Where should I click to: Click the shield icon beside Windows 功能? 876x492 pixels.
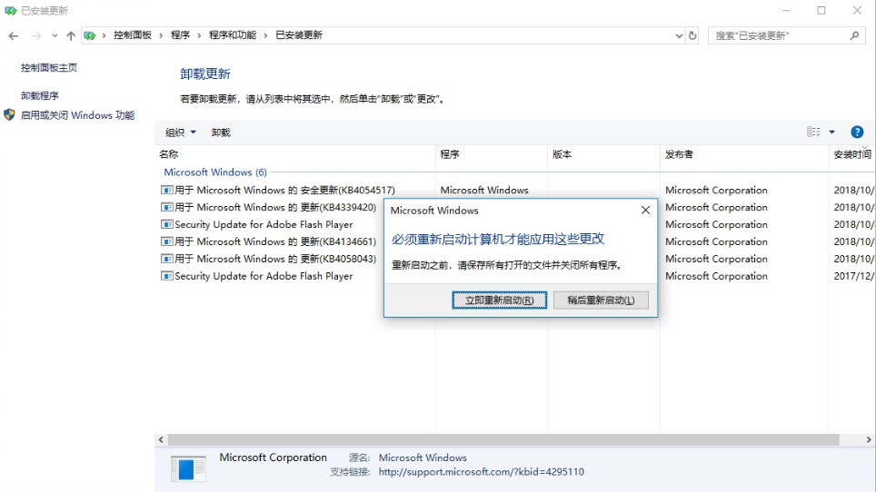[x=9, y=115]
